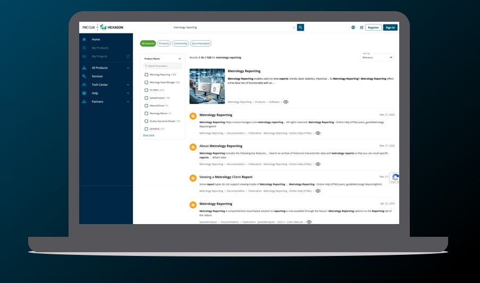Click the Partners people icon
The height and width of the screenshot is (283, 480).
tap(84, 102)
